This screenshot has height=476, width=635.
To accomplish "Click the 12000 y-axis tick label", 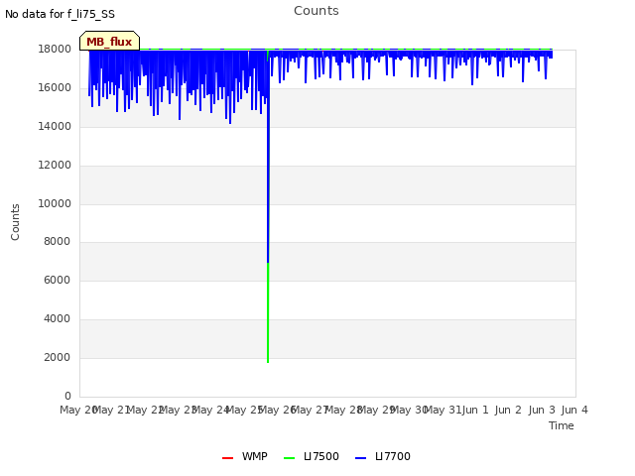I will click(55, 166).
